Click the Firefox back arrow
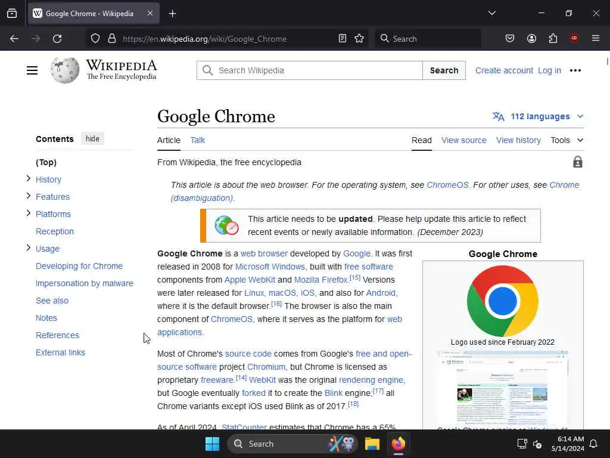The width and height of the screenshot is (610, 458). point(14,39)
